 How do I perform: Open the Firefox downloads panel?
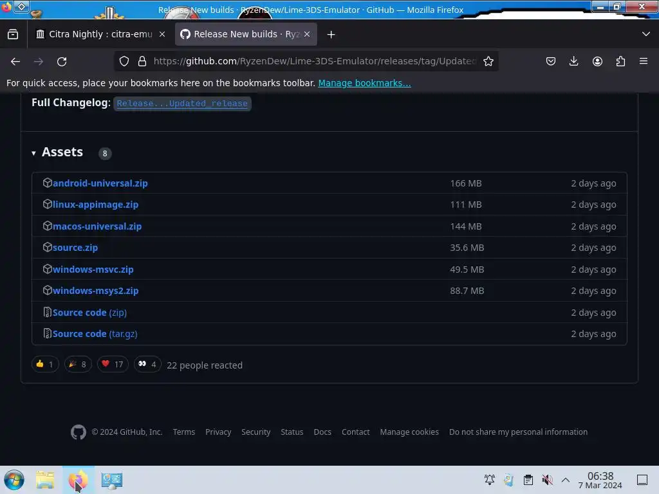pyautogui.click(x=573, y=61)
